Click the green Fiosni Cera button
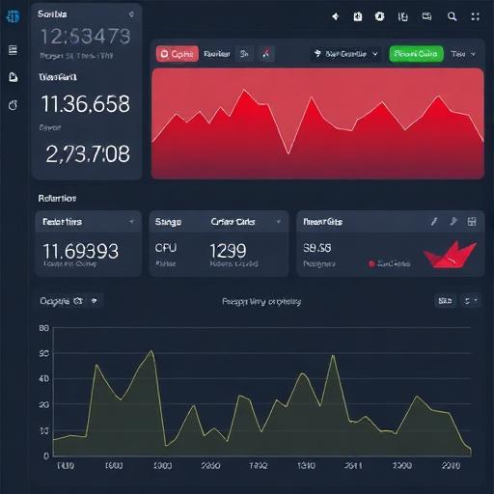 pos(416,54)
